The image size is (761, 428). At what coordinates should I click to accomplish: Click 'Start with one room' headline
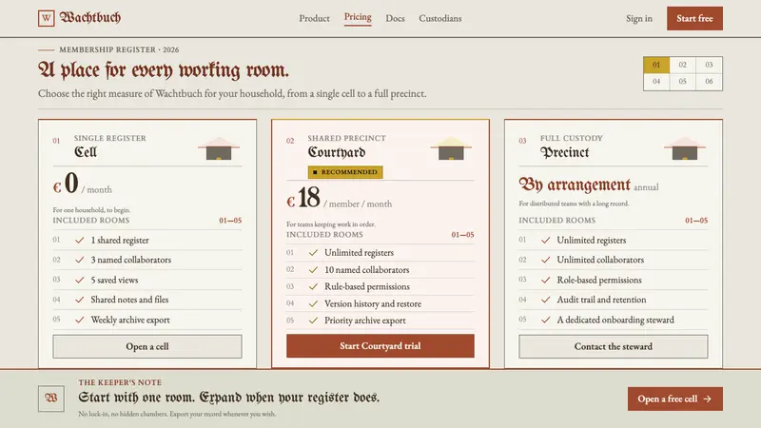click(x=228, y=398)
